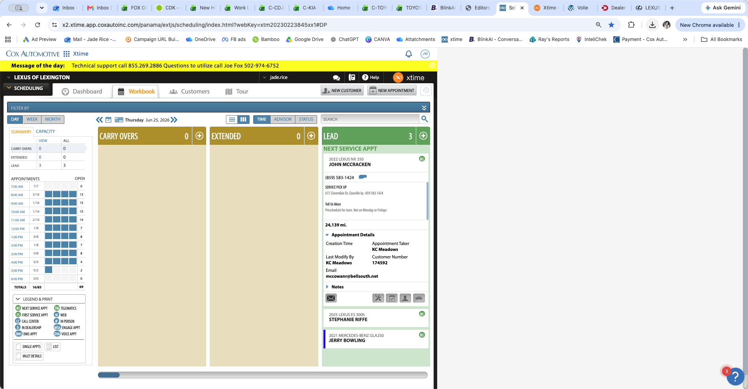Show hidden bookmarks chevron
748x389 pixels.
click(685, 39)
